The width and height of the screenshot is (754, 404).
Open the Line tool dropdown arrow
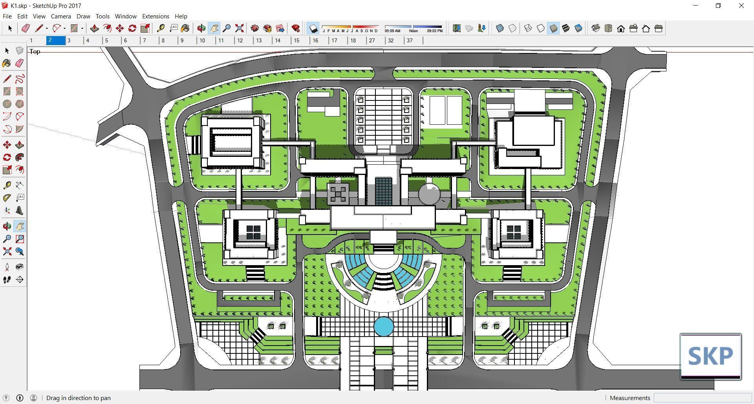pos(47,28)
